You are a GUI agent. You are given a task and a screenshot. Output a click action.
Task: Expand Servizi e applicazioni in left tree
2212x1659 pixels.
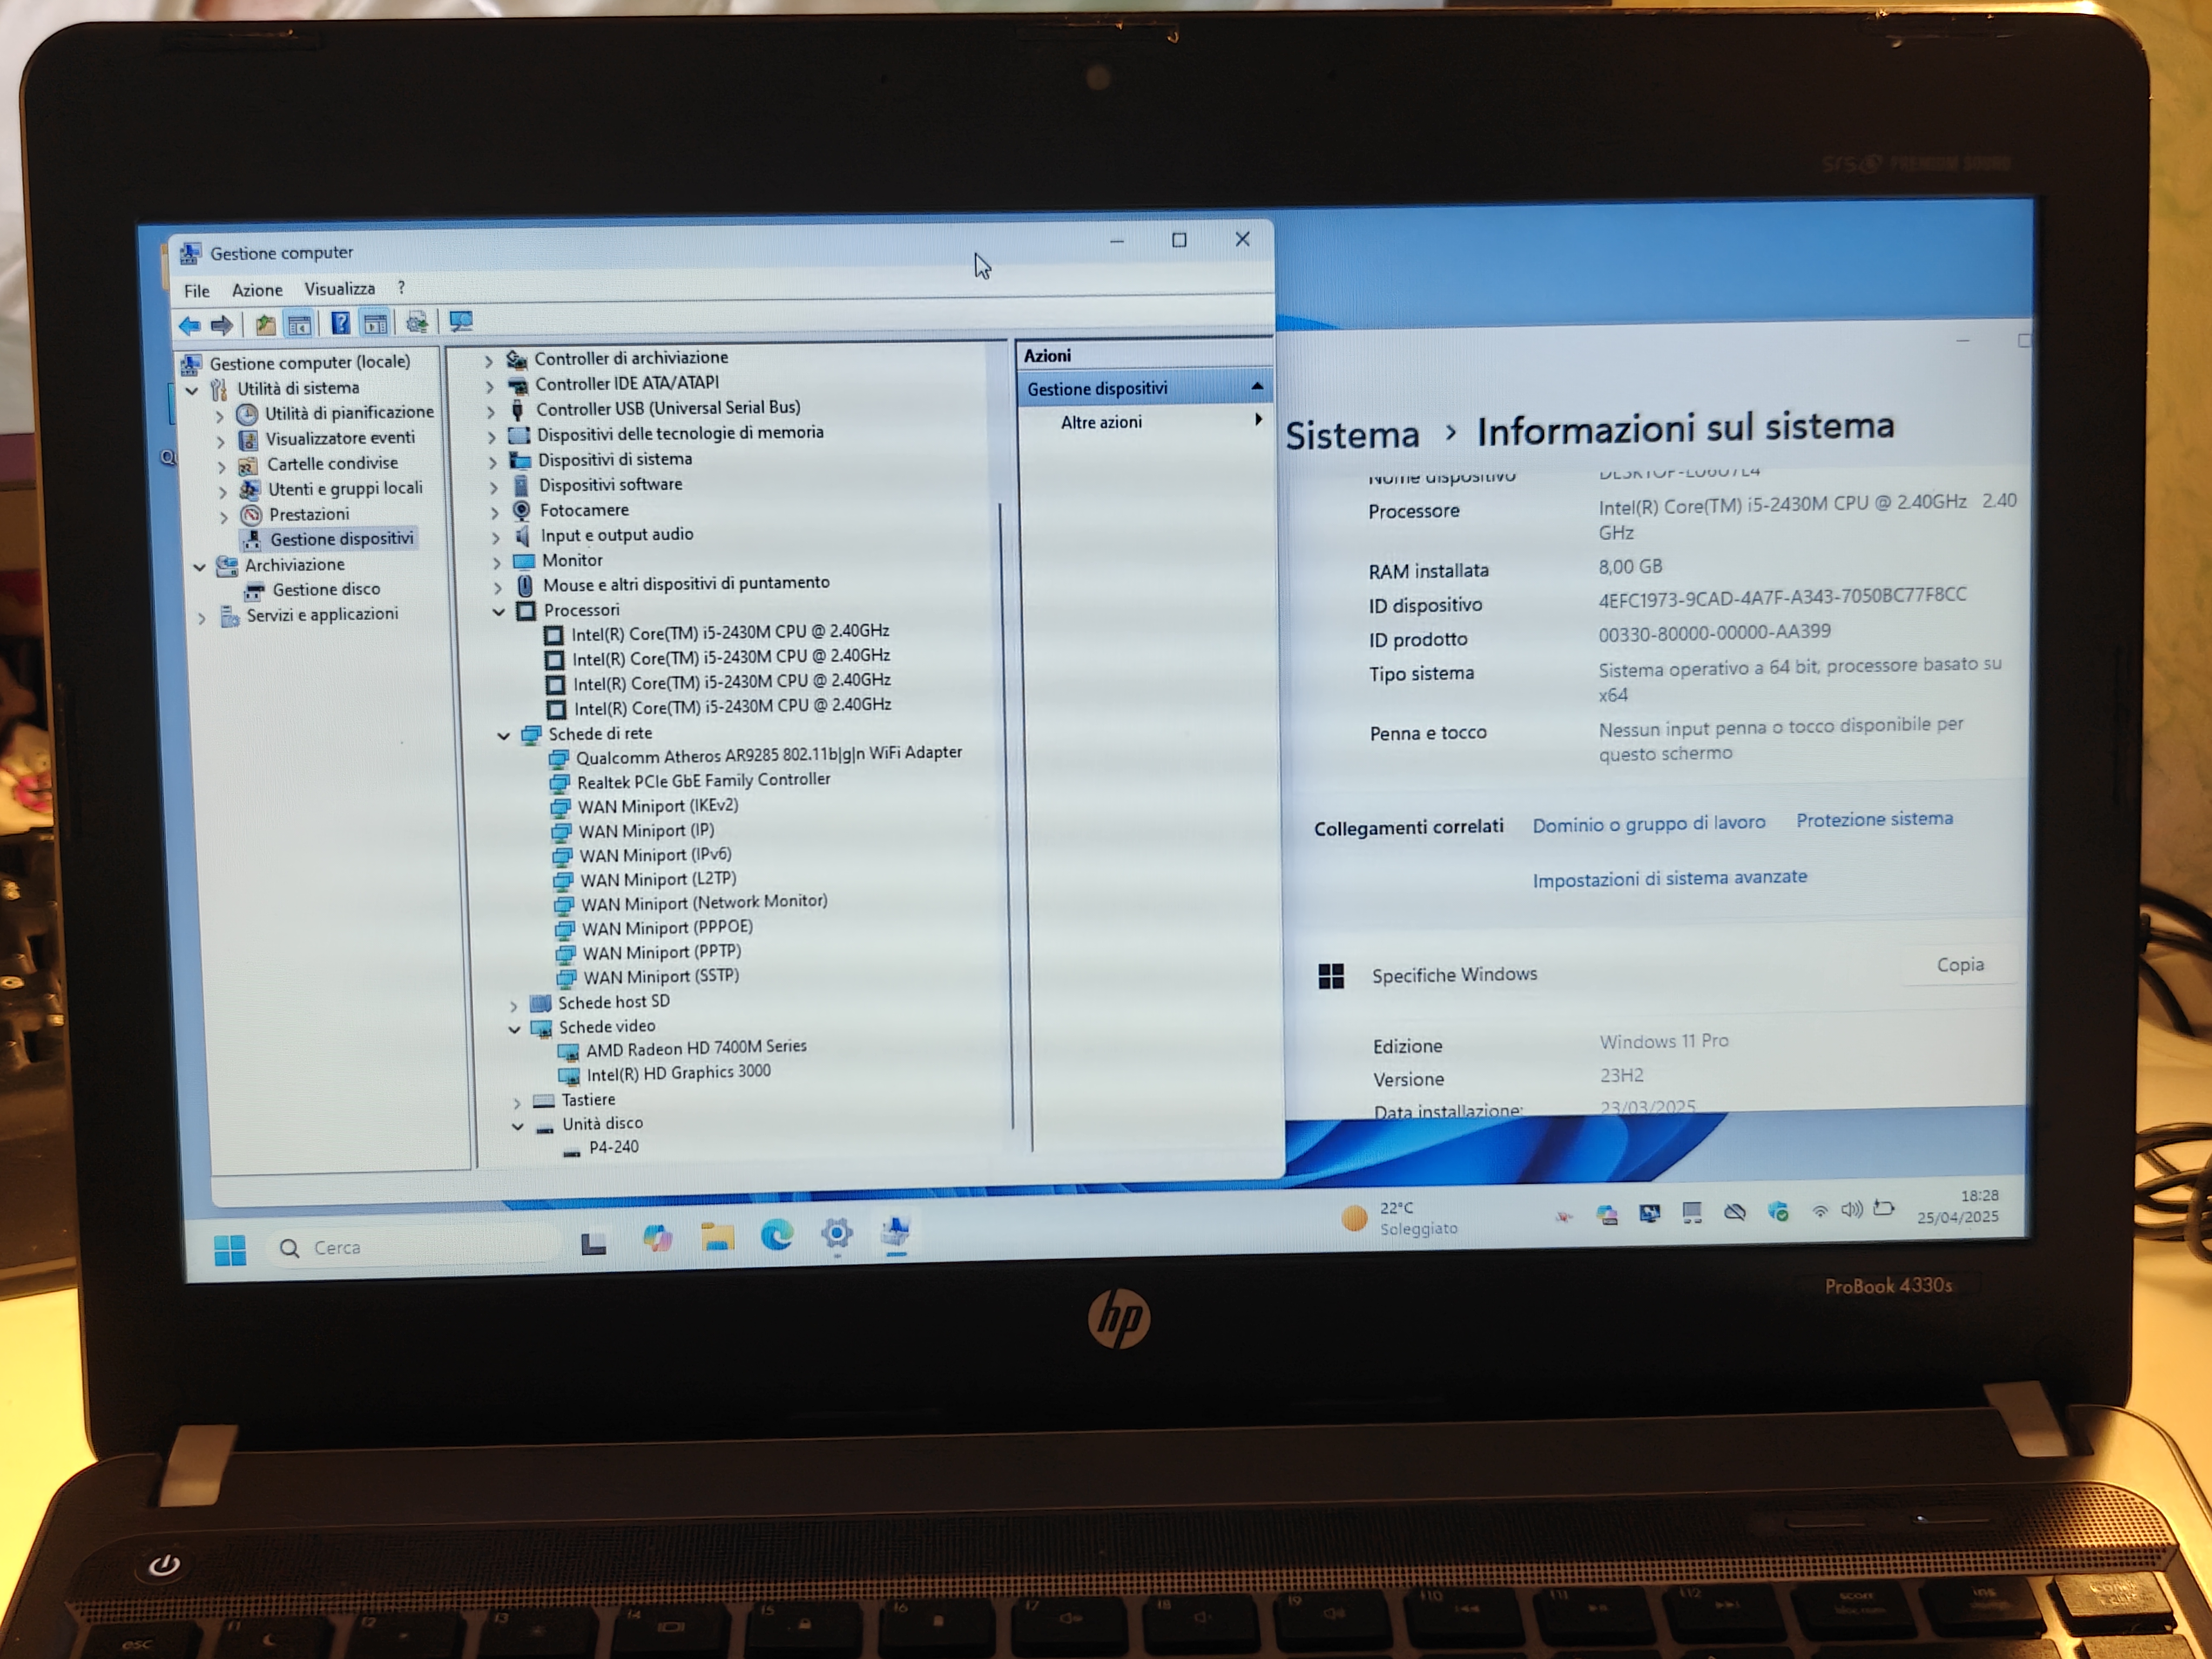[202, 618]
